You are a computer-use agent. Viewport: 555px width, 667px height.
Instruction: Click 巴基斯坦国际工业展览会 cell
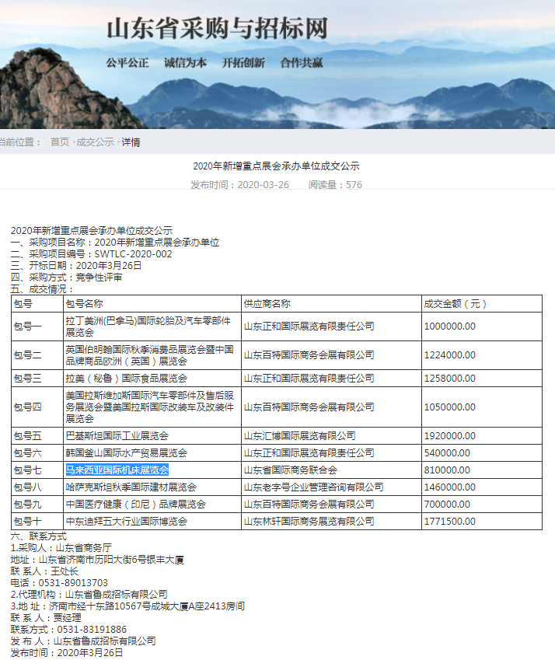pos(152,436)
